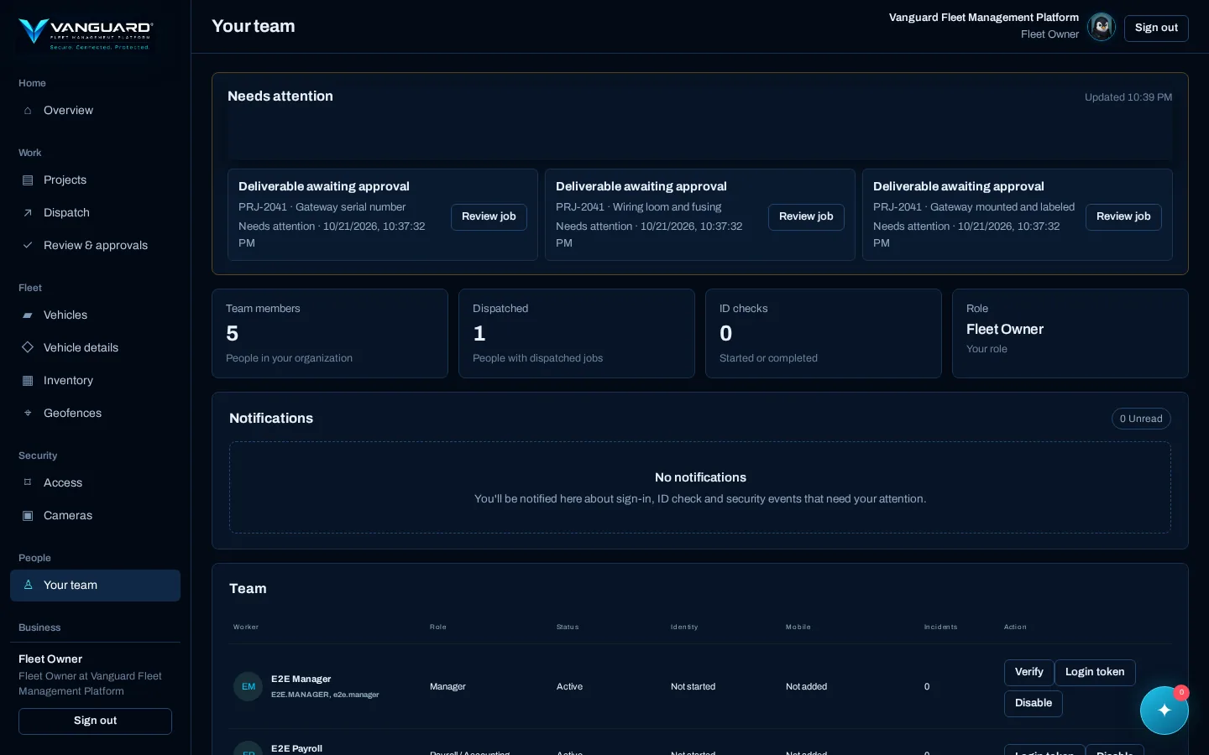Click the Cameras icon in the sidebar

coord(28,516)
